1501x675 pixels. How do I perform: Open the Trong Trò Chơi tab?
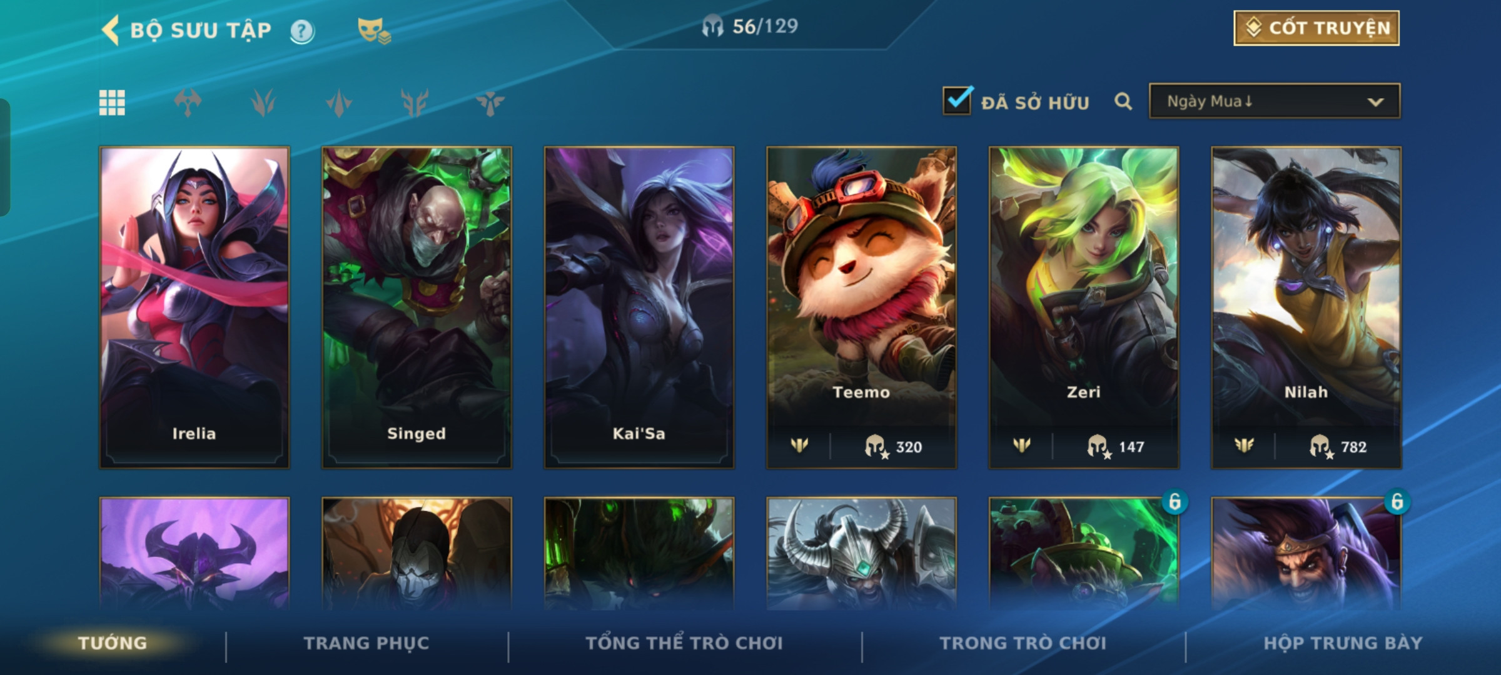pos(1023,643)
